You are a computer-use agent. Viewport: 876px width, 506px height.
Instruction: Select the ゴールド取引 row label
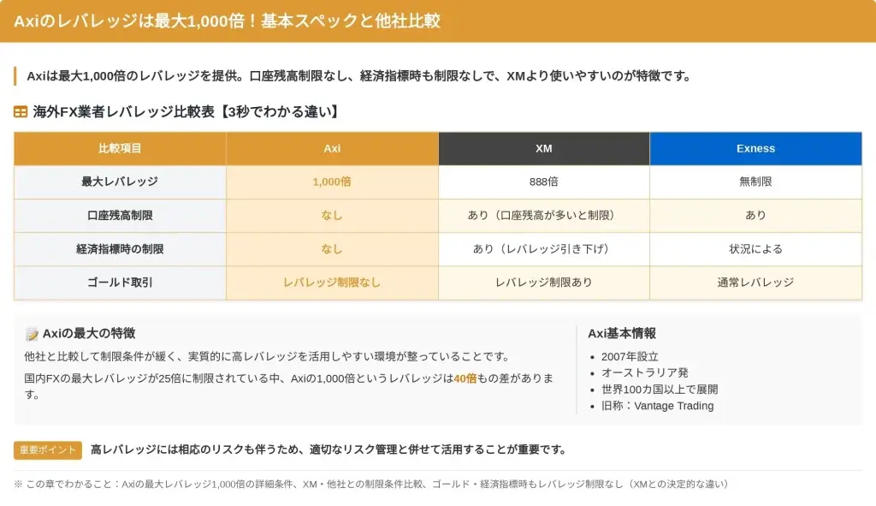point(120,283)
